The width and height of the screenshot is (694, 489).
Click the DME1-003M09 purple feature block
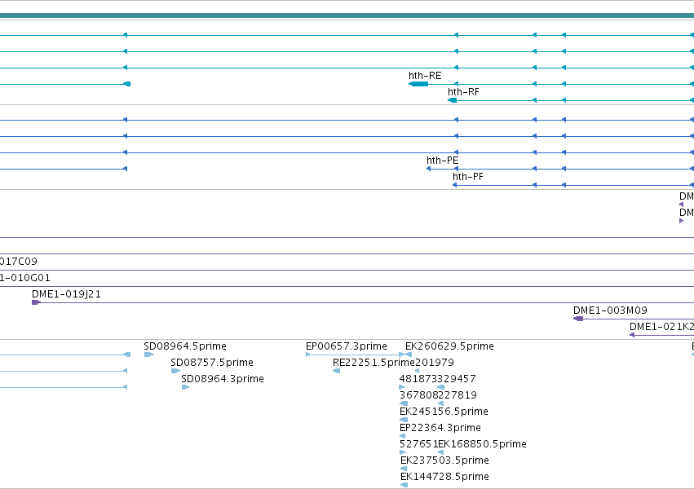click(578, 319)
